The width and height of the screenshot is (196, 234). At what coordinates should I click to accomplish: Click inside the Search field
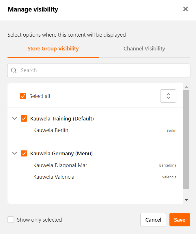pos(87,70)
